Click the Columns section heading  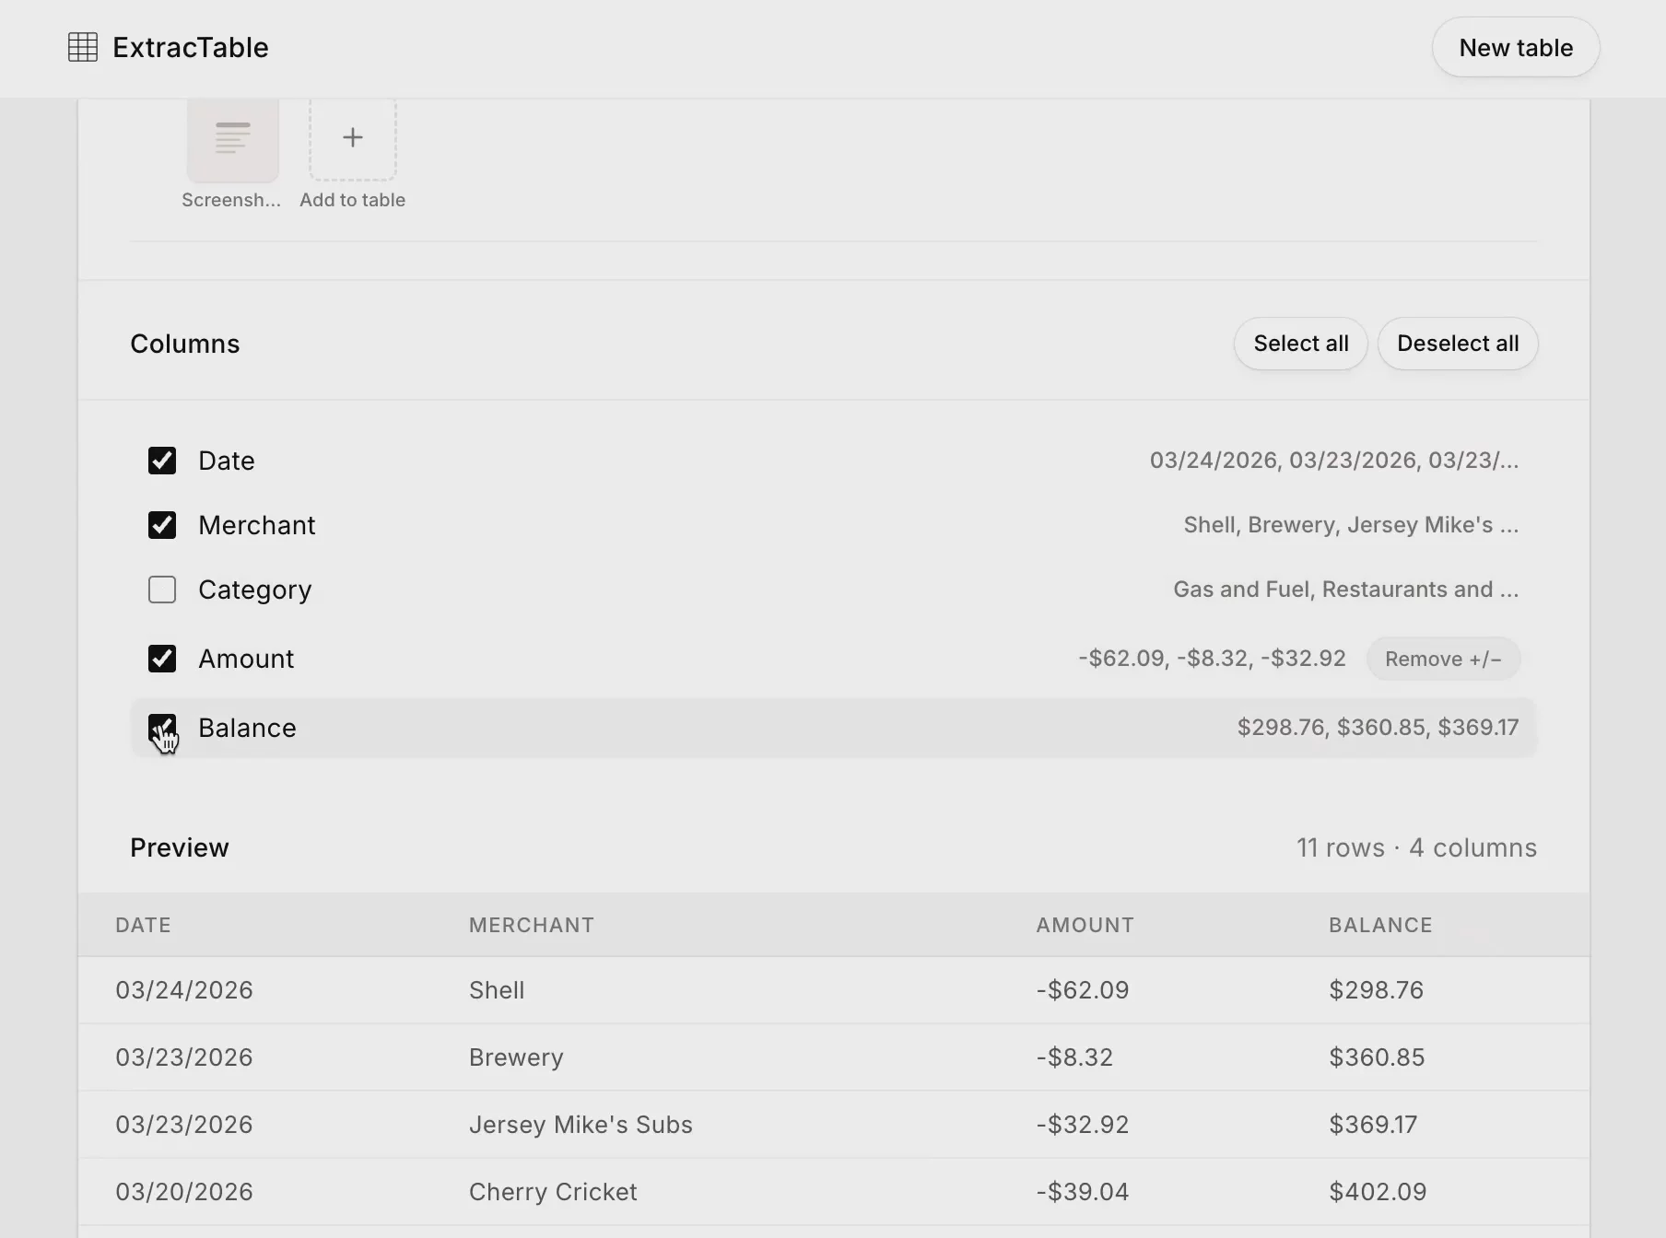(185, 344)
